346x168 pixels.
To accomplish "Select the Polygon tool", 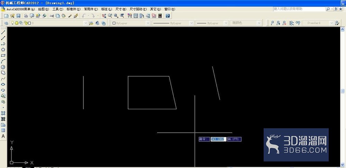I will coord(3,50).
